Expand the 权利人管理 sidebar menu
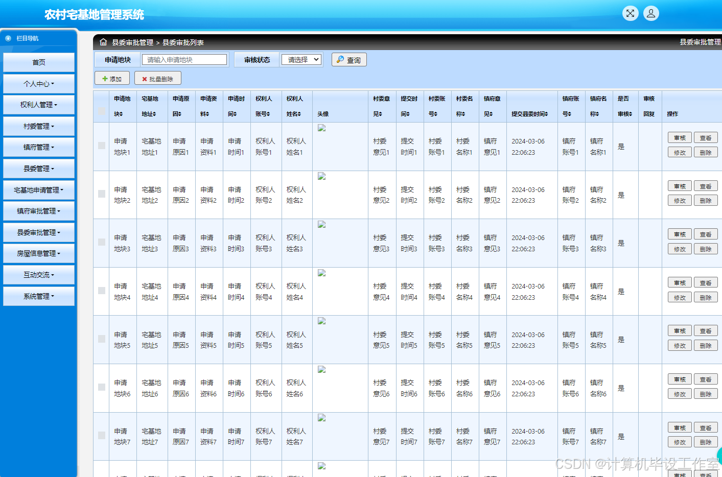The width and height of the screenshot is (722, 477). [x=39, y=105]
